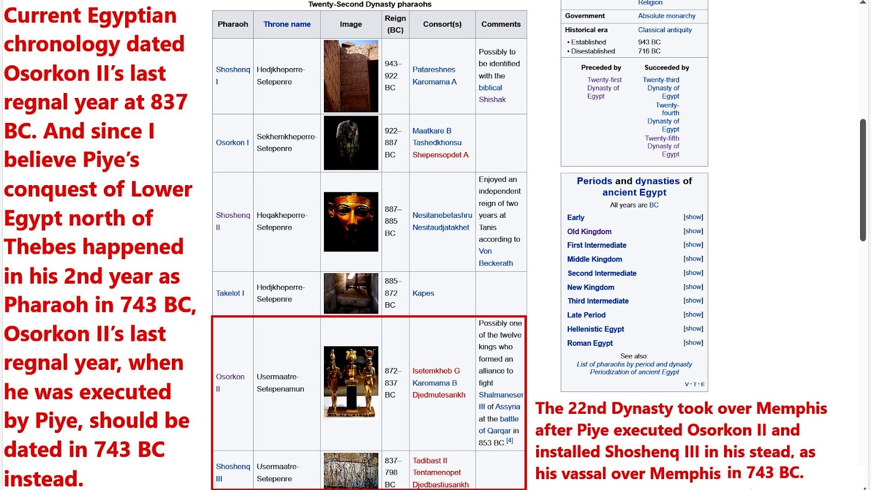
Task: Click the Throne name column header link
Action: coord(287,24)
